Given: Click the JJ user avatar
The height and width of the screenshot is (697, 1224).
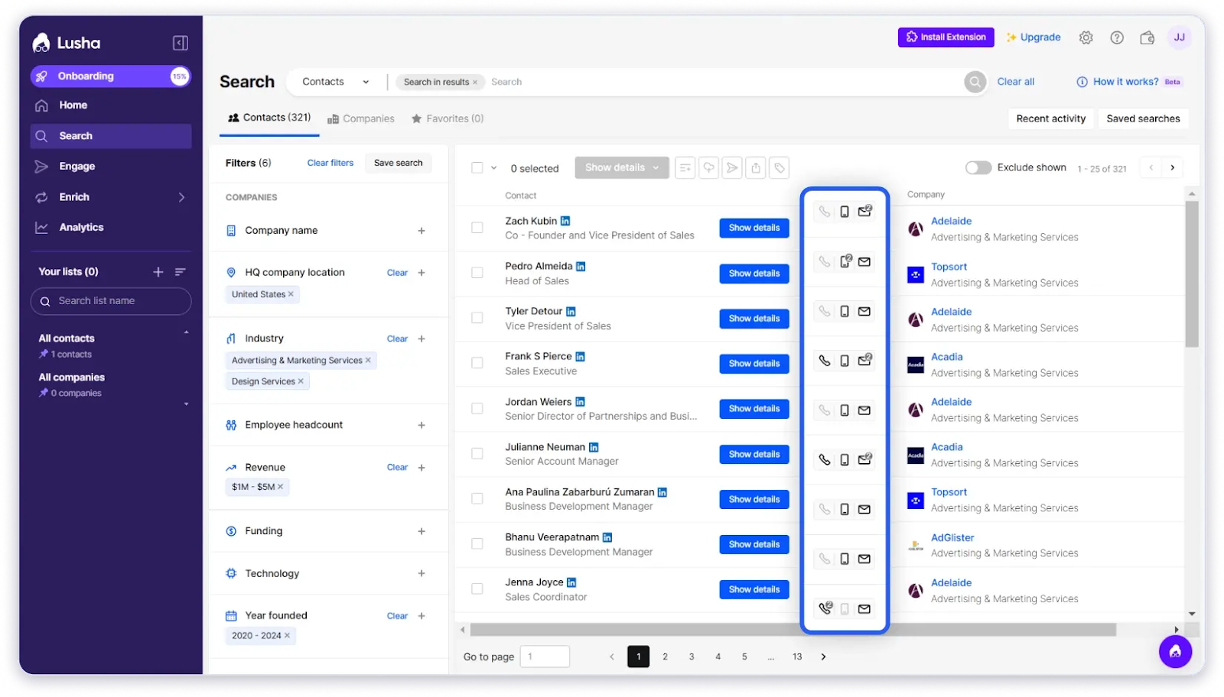Looking at the screenshot, I should 1179,37.
